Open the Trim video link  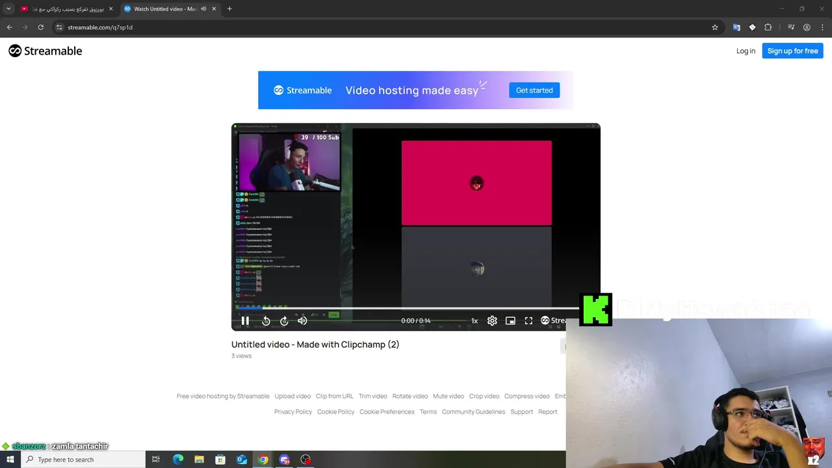point(373,396)
